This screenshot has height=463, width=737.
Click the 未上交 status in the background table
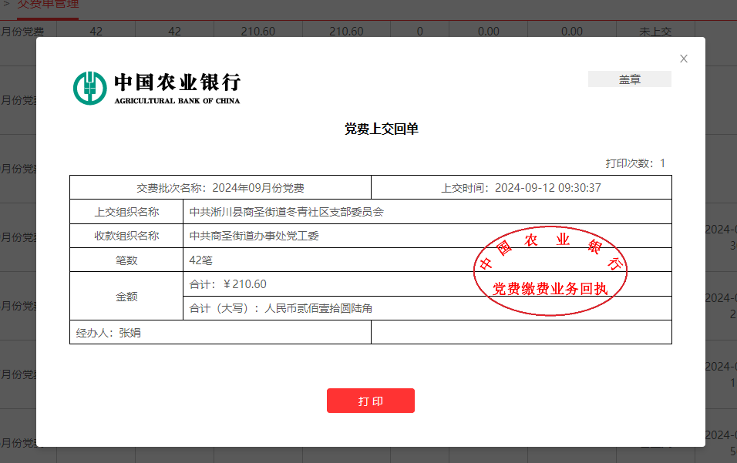pos(655,32)
